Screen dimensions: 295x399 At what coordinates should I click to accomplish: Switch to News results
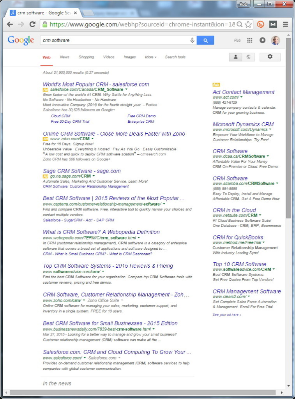pos(65,57)
